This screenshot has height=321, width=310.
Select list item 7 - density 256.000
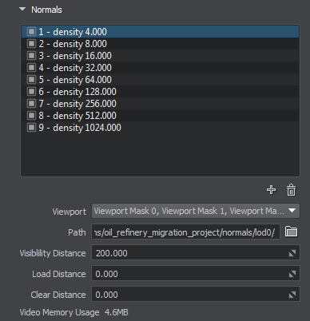(x=161, y=104)
